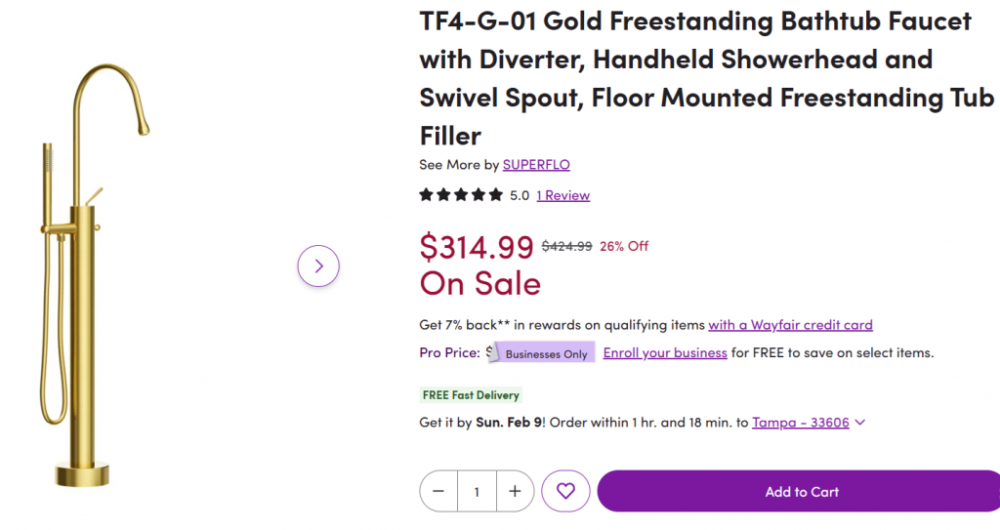
Task: Click the five-star rating icons
Action: [460, 195]
